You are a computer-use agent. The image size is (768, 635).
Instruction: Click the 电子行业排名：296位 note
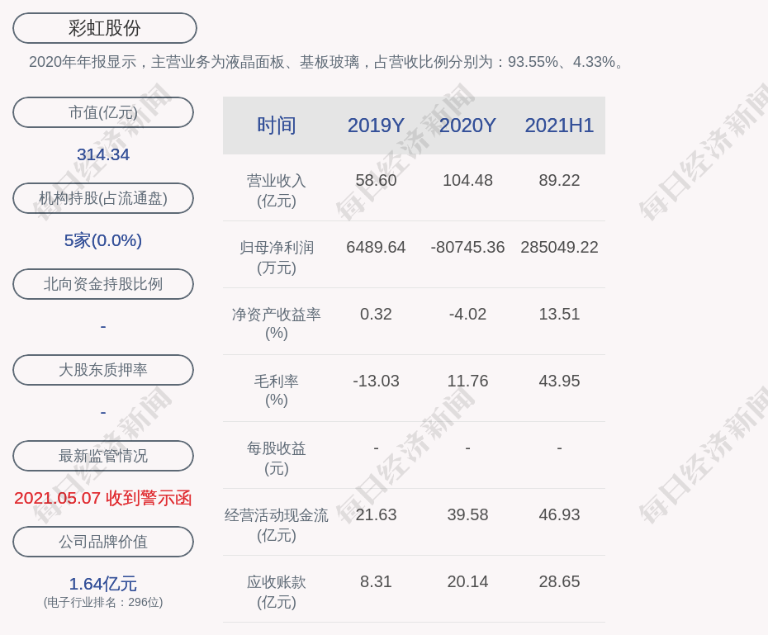pos(103,602)
